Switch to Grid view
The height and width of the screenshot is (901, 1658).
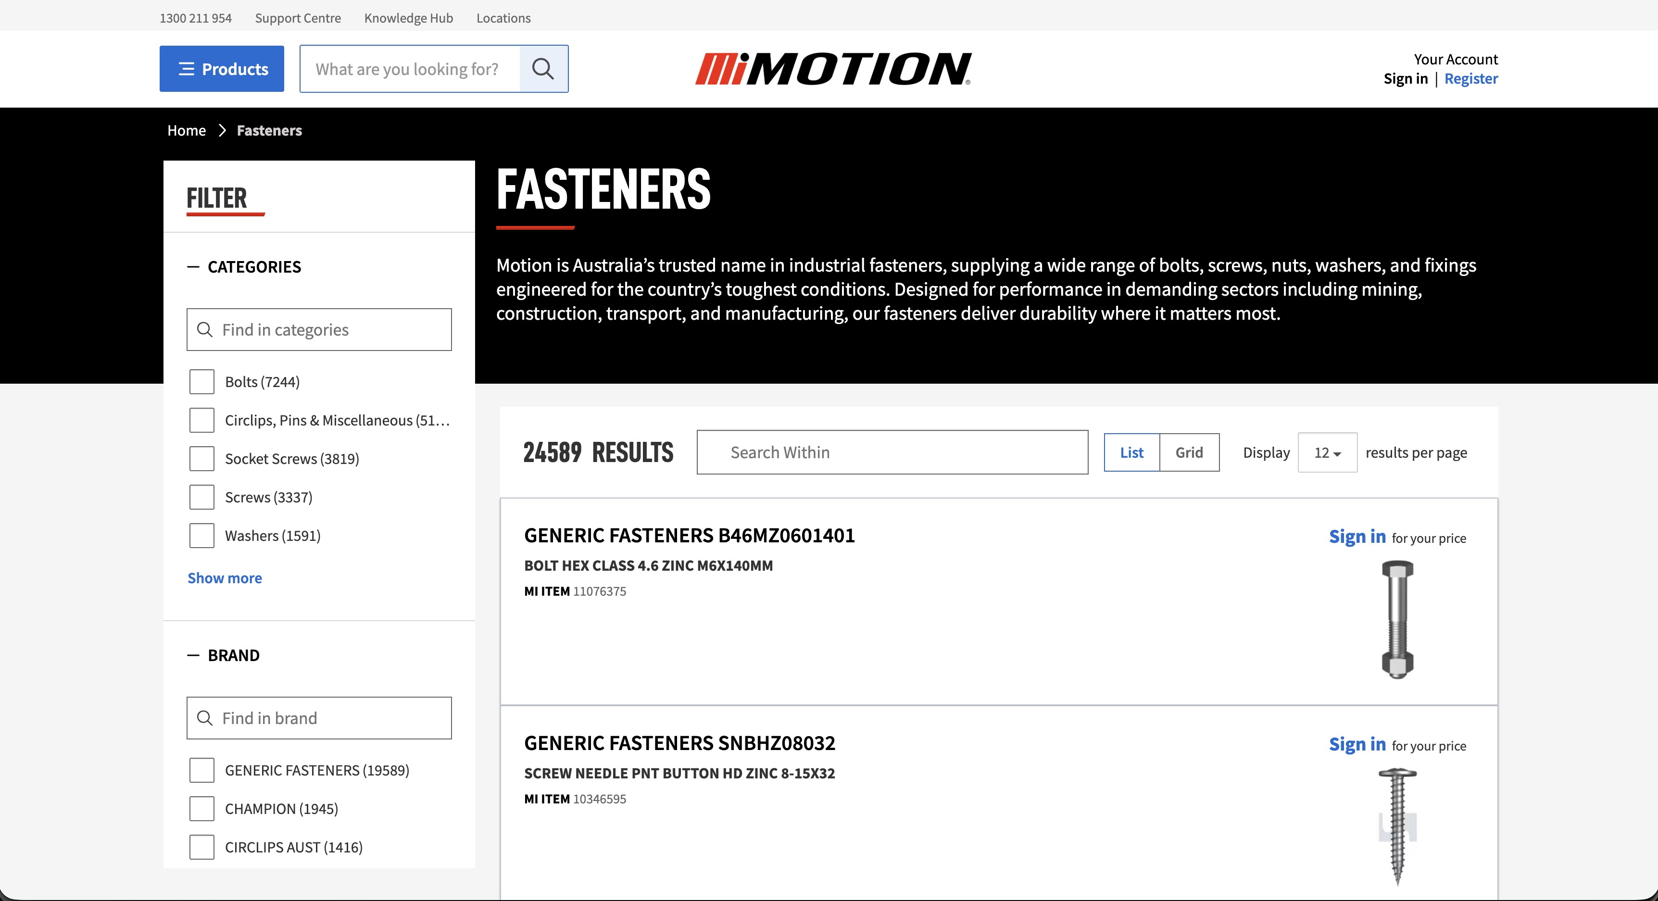click(1189, 452)
